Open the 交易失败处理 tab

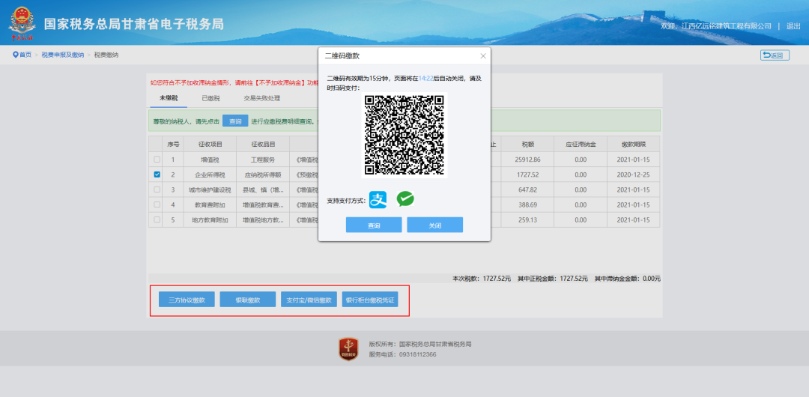(x=261, y=98)
